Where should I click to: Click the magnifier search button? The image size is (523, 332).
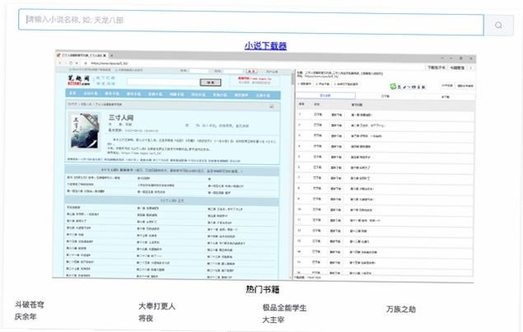[498, 25]
